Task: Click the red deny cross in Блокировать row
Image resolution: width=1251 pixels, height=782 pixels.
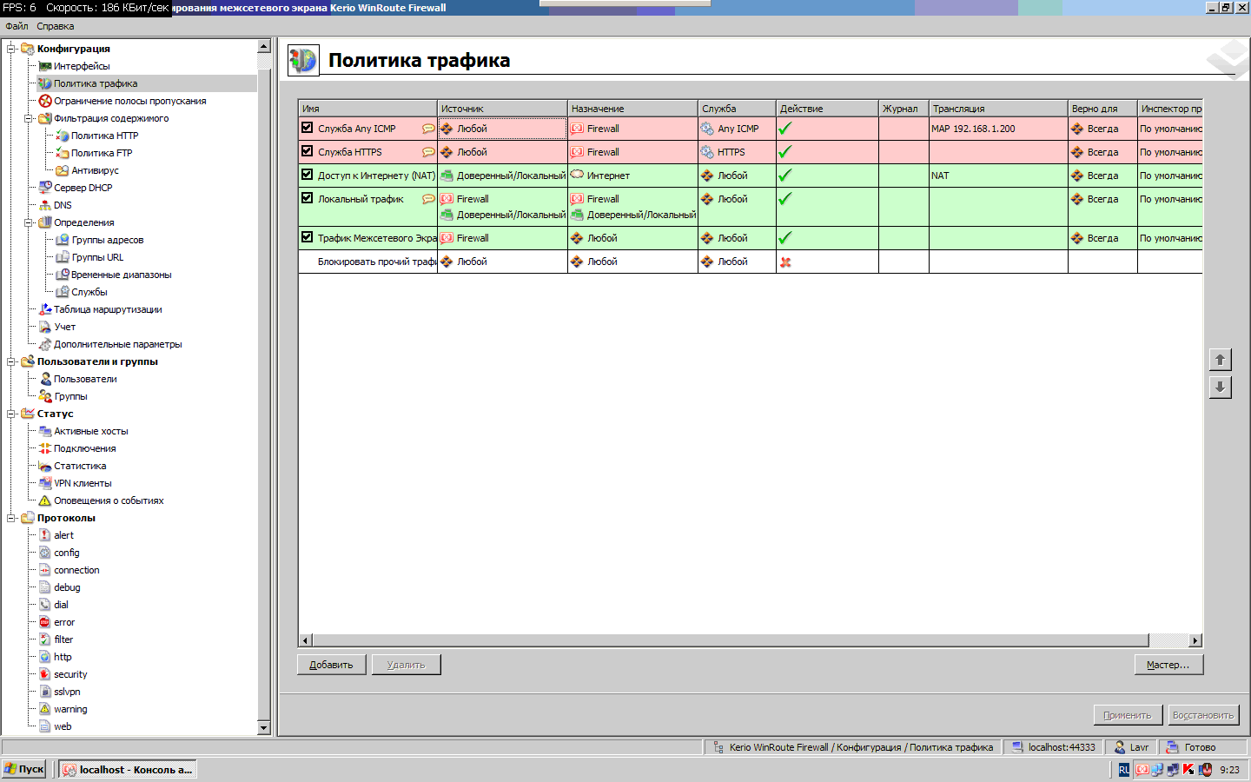Action: (x=785, y=262)
